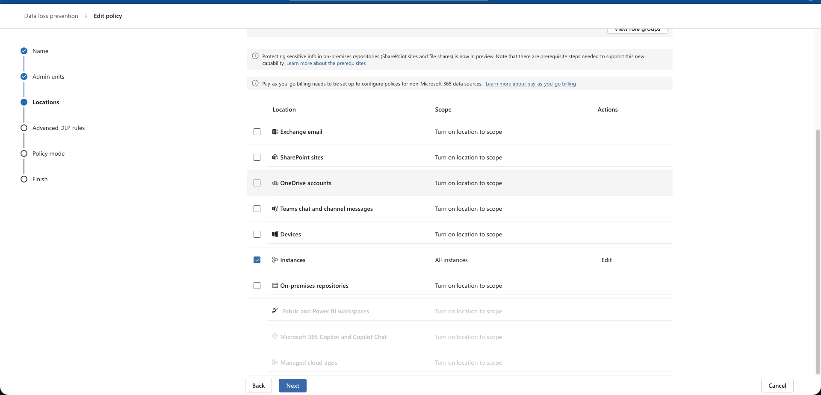Cancel editing the policy
This screenshot has width=821, height=395.
pyautogui.click(x=777, y=386)
